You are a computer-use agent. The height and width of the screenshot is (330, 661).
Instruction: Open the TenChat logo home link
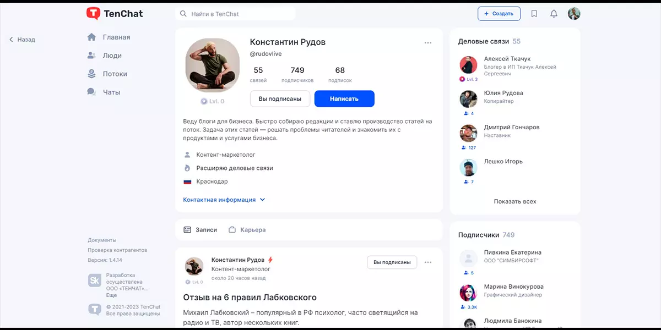coord(115,13)
